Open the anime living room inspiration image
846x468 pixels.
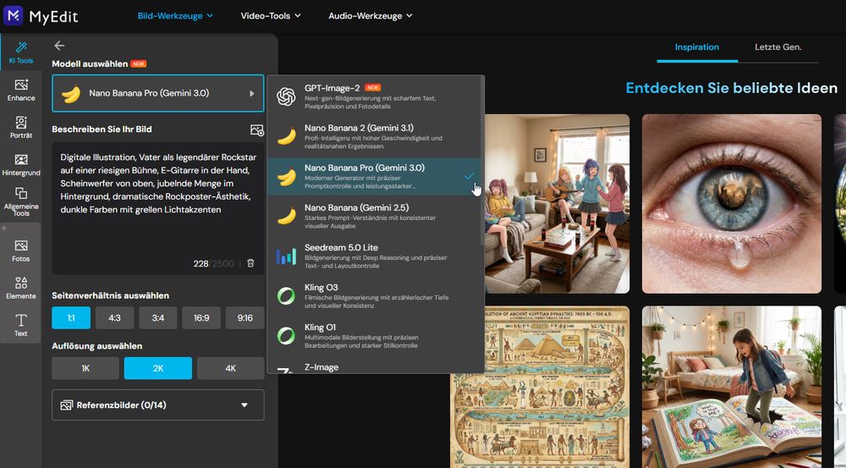coord(557,203)
